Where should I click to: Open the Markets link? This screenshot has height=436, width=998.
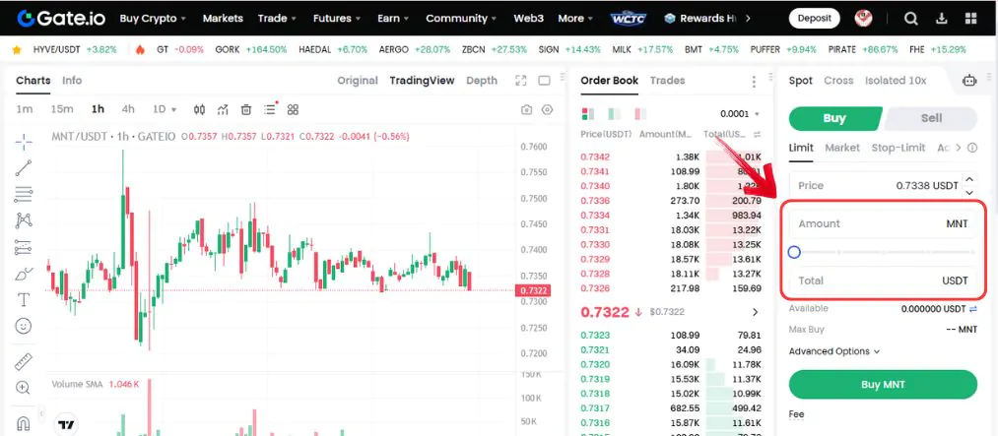click(223, 19)
